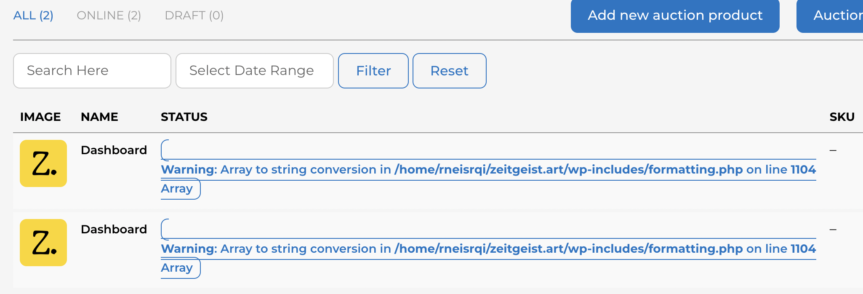Image resolution: width=863 pixels, height=294 pixels.
Task: Click the partially visible Auction button
Action: tap(830, 16)
